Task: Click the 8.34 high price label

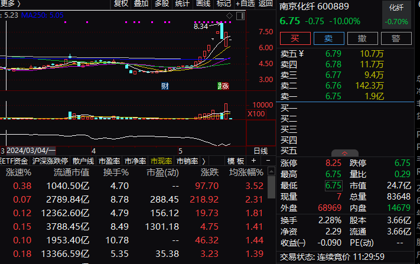Action: (x=201, y=26)
